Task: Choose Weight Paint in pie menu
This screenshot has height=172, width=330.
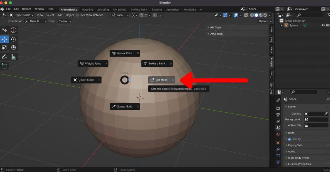Action: click(x=93, y=64)
